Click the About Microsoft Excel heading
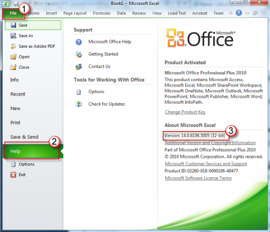 [x=190, y=125]
